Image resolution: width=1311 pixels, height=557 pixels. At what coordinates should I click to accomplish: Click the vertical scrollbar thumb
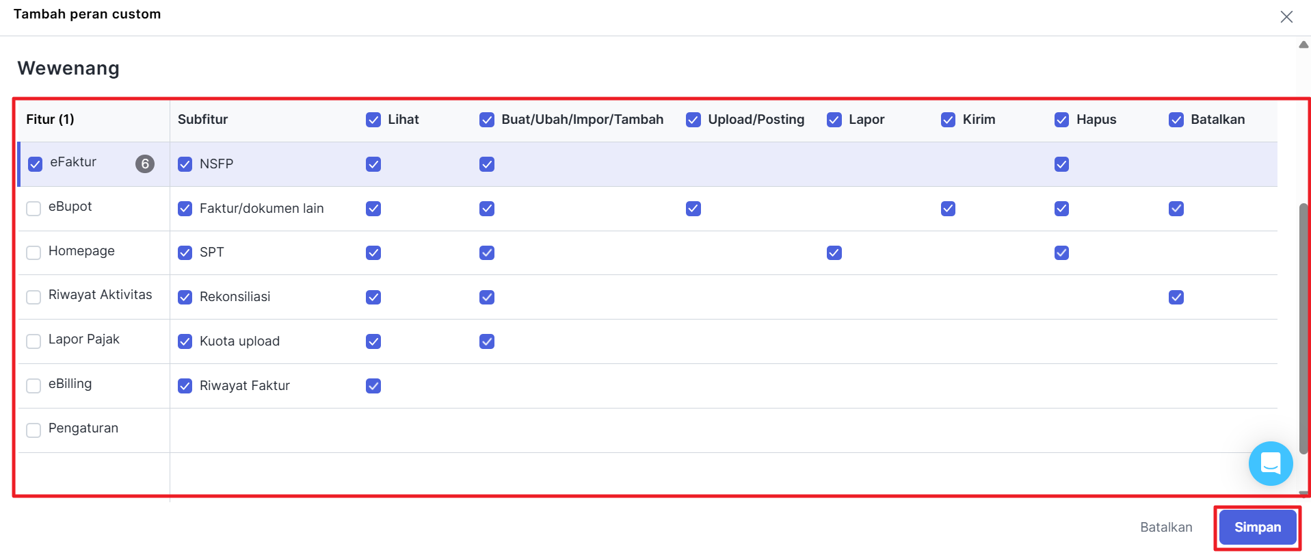pos(1303,328)
